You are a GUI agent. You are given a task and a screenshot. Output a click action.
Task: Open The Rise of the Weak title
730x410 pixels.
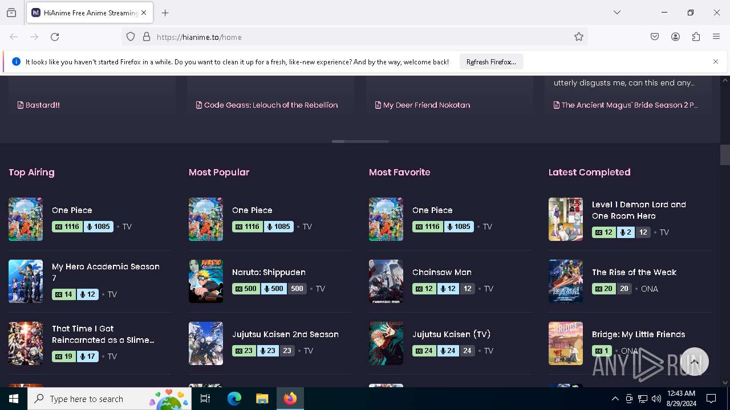coord(634,272)
